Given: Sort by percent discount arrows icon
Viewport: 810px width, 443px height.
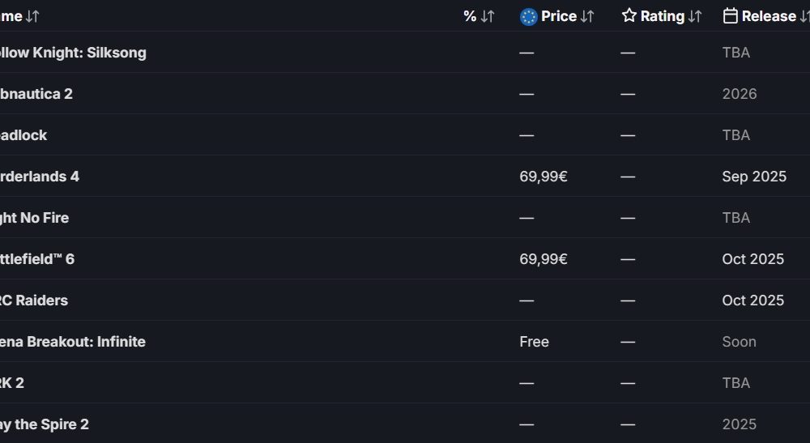Looking at the screenshot, I should [487, 16].
